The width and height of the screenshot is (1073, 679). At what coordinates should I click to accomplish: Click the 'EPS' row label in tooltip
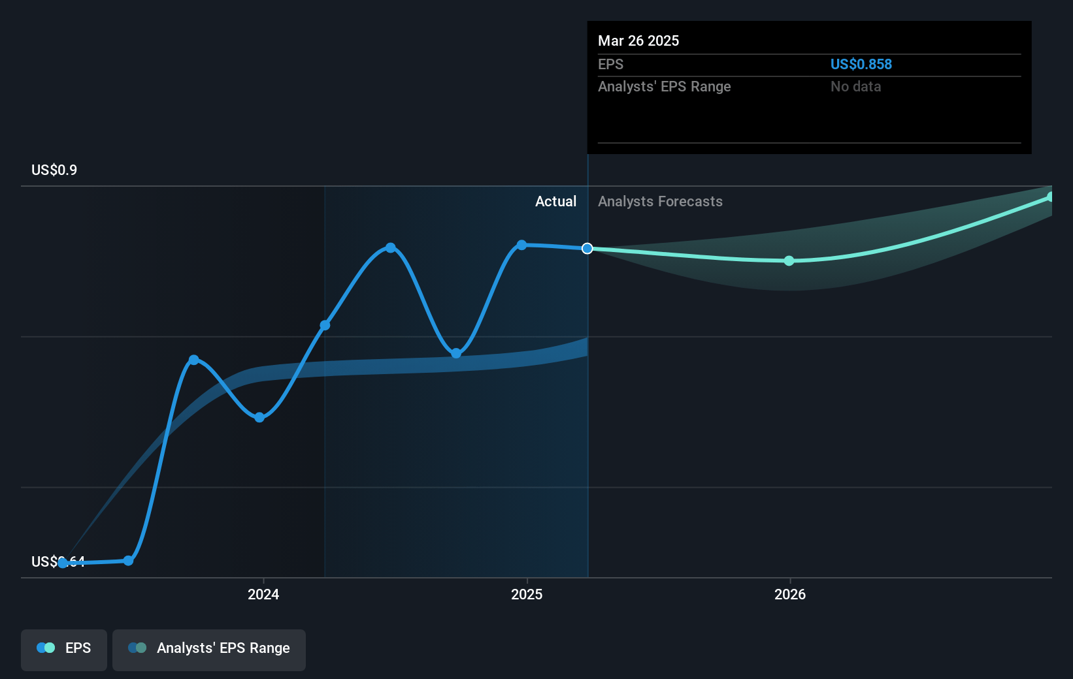tap(610, 64)
